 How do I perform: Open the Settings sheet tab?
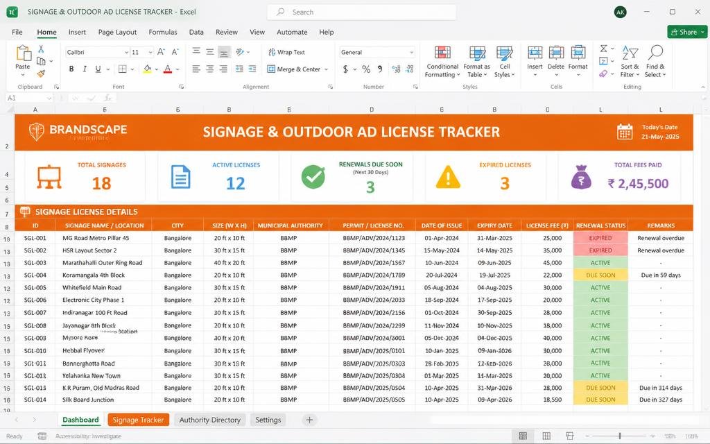click(x=268, y=420)
